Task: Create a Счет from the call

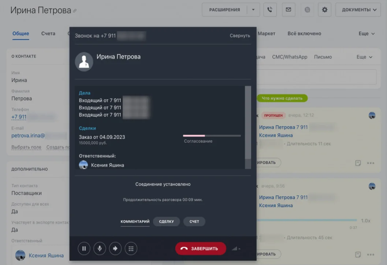Action: point(194,221)
